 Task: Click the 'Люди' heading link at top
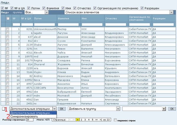4,2
